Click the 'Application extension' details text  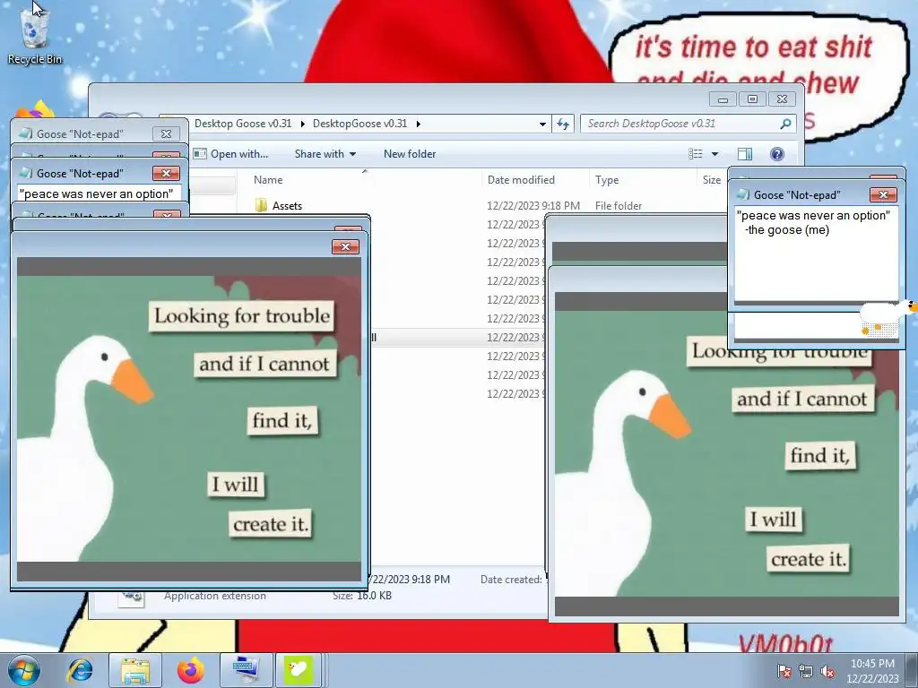tap(215, 596)
